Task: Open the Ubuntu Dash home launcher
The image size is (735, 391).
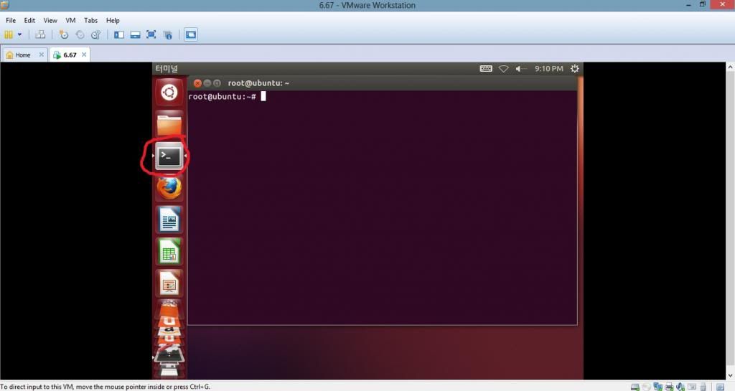Action: point(169,92)
